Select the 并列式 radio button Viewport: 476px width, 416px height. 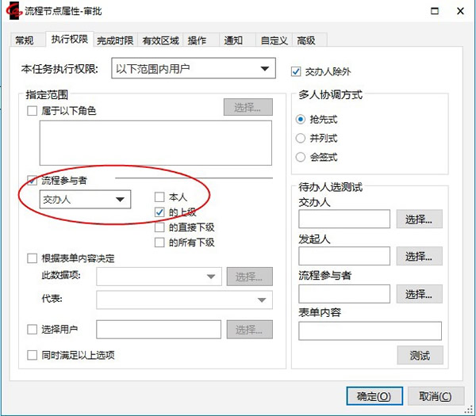pyautogui.click(x=300, y=138)
